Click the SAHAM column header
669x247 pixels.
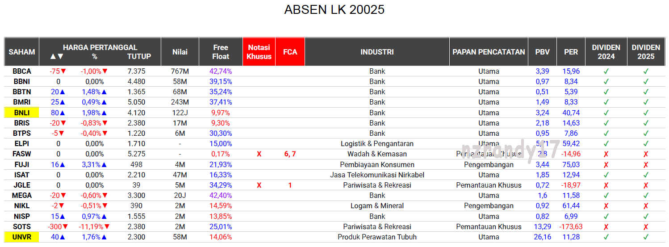22,52
